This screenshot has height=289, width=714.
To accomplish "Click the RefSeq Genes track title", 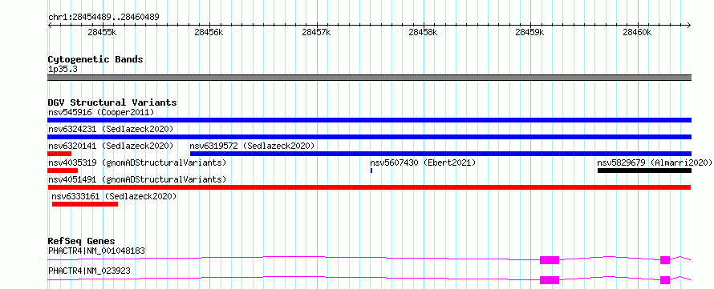I will tap(81, 241).
